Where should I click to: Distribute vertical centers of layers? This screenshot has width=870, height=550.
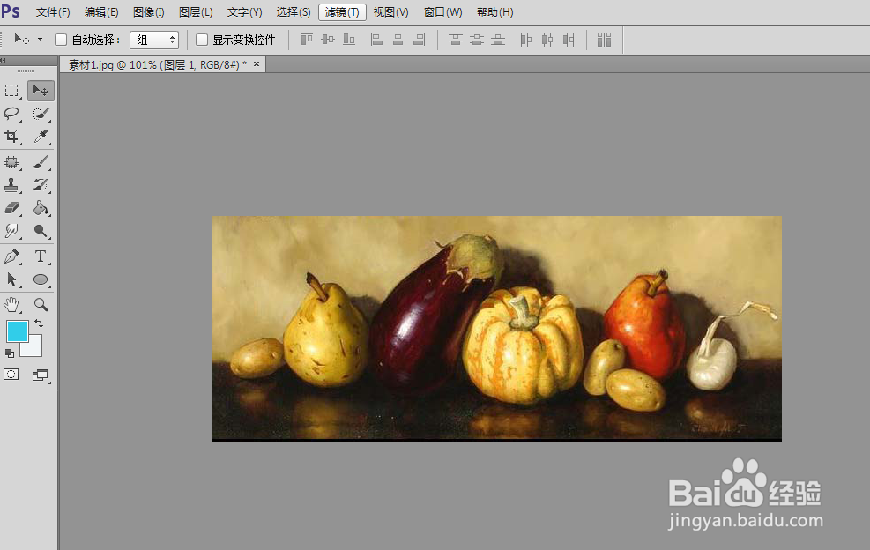477,40
